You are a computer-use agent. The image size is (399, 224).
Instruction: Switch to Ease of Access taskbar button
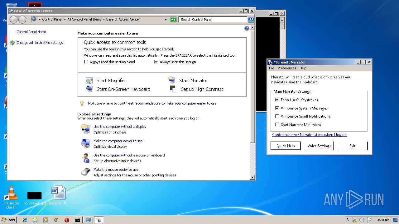pos(88,220)
